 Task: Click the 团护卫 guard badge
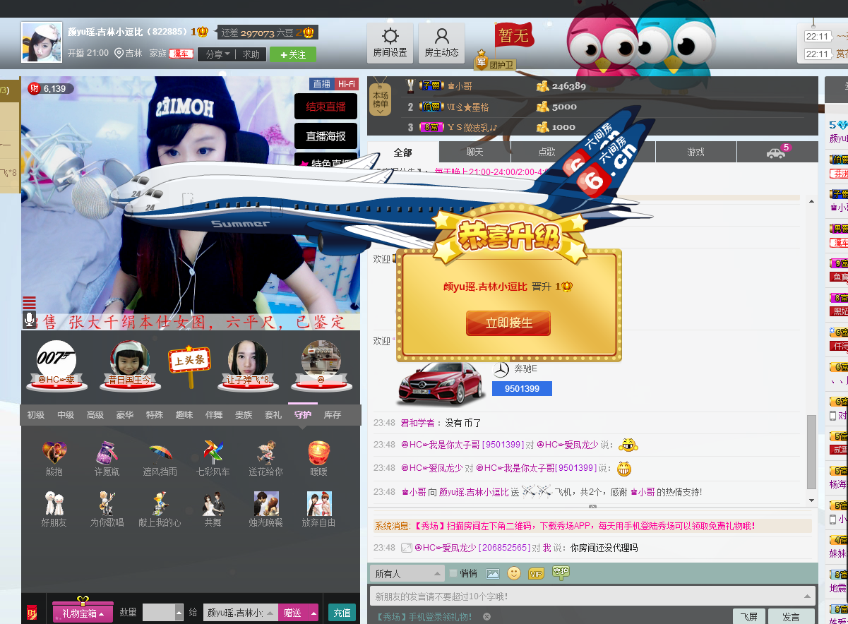(x=496, y=61)
